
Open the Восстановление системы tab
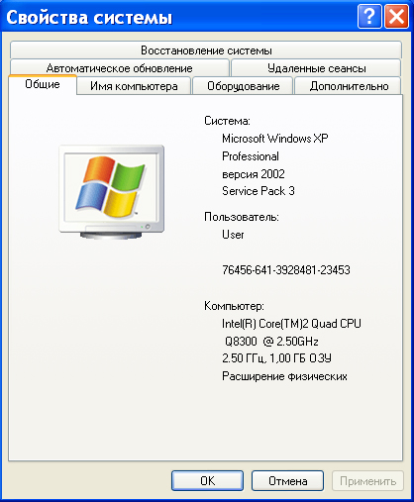[x=206, y=50]
